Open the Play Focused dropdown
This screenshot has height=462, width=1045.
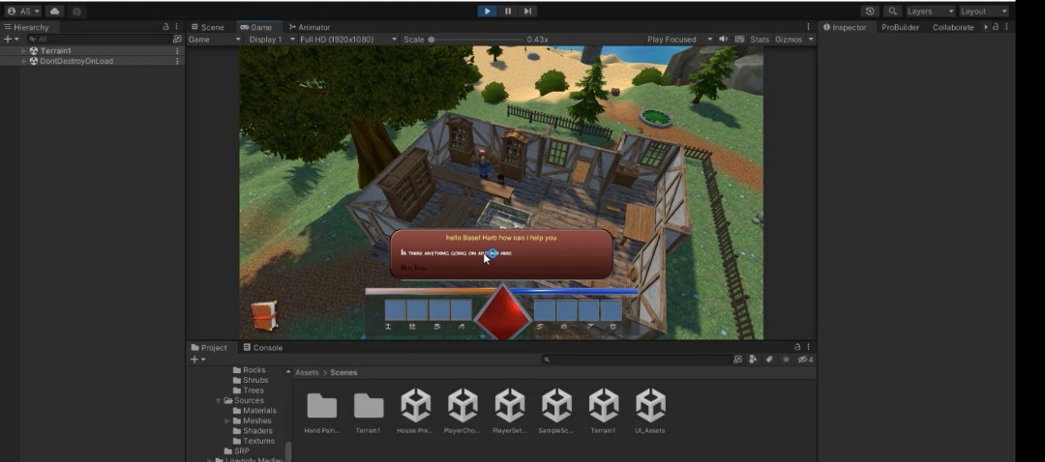click(680, 40)
